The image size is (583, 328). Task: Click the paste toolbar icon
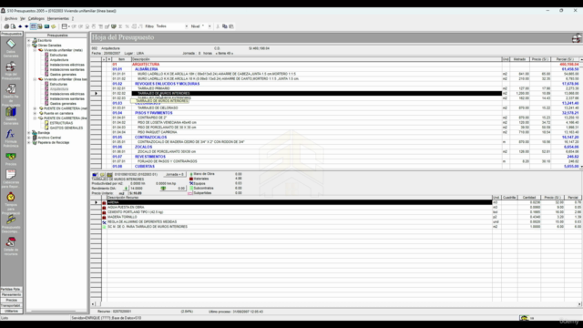tap(231, 26)
